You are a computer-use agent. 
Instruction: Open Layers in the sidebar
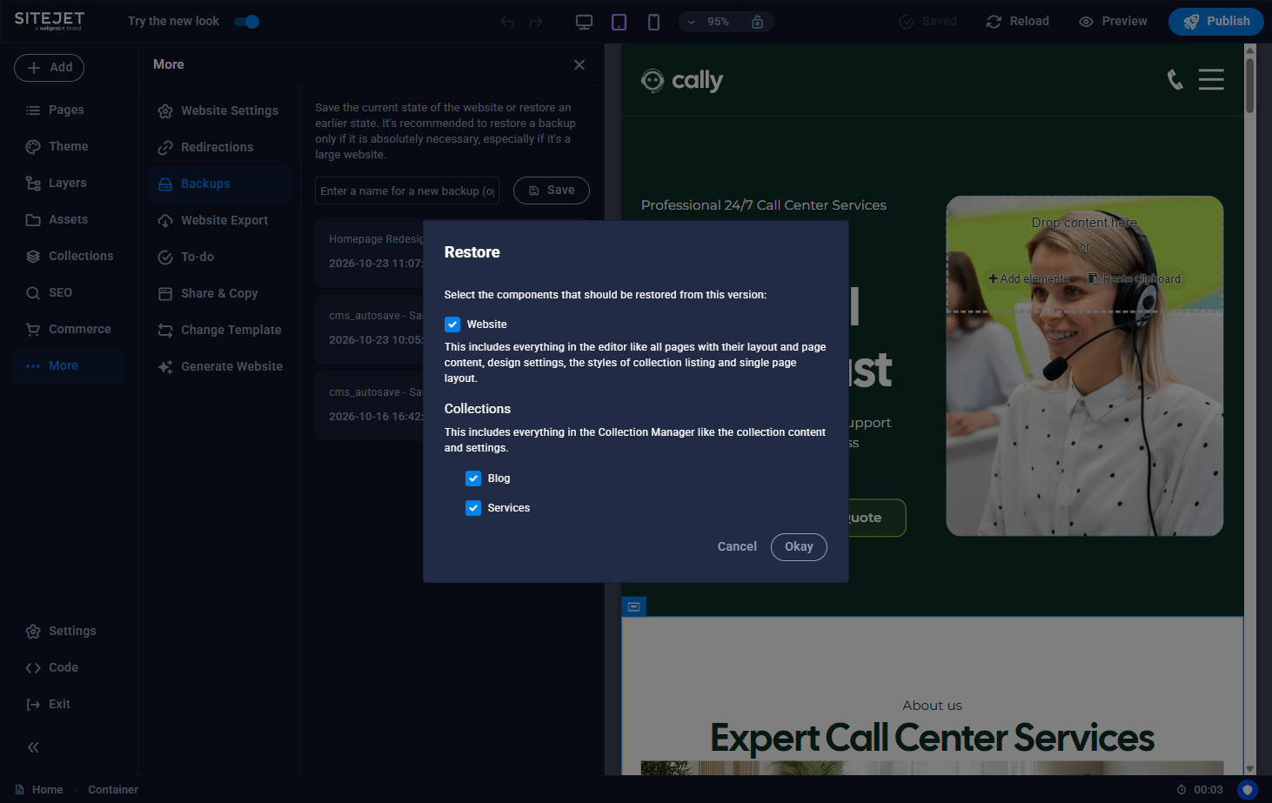[69, 184]
